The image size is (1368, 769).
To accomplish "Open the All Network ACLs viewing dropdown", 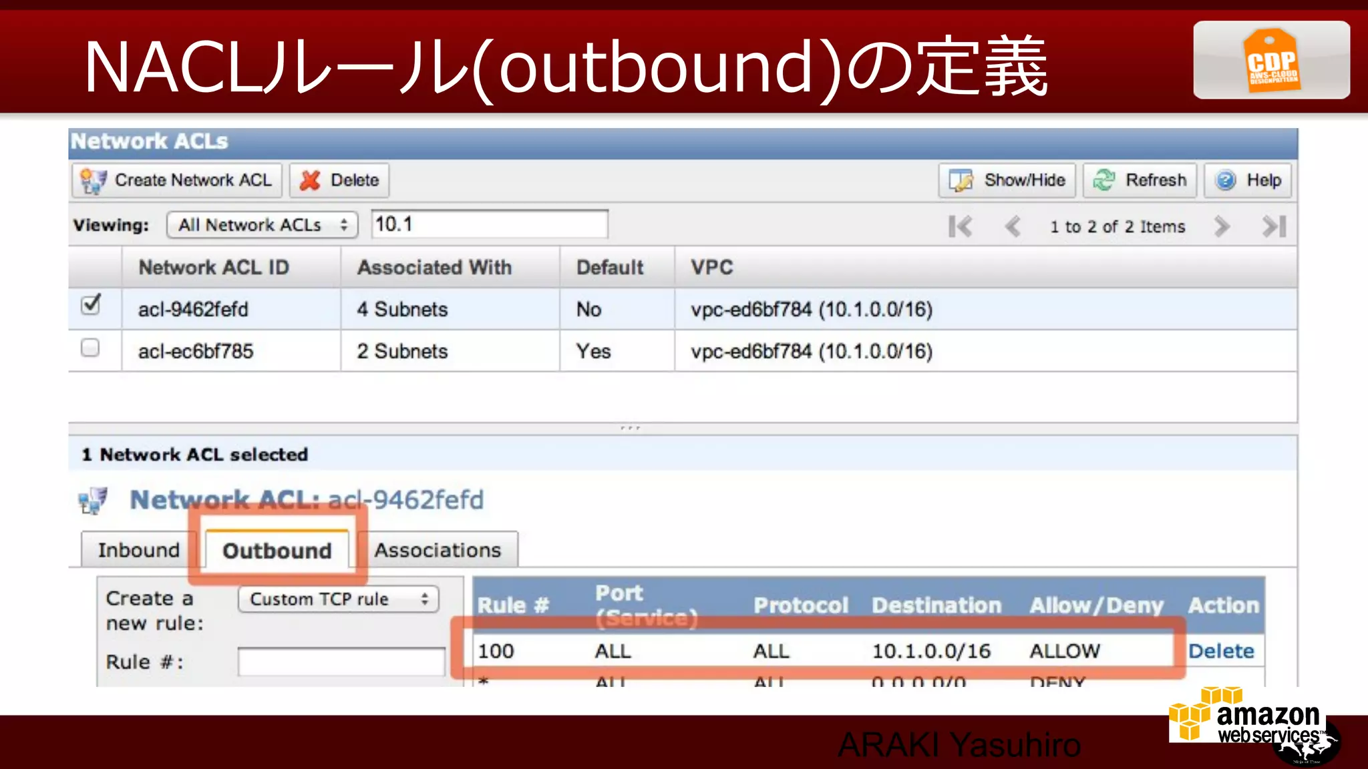I will pos(263,225).
